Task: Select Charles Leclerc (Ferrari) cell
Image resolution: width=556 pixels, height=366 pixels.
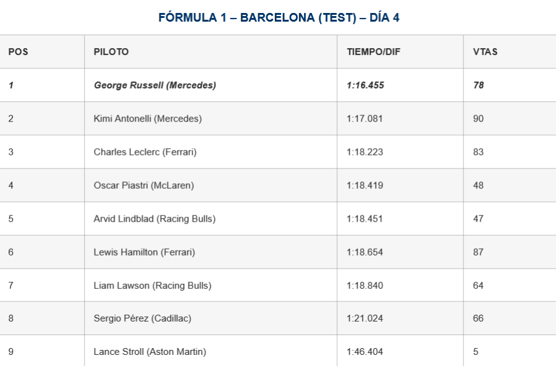Action: tap(145, 152)
